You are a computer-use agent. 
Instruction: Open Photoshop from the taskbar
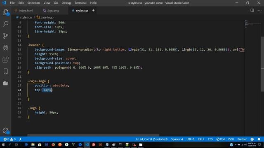46,145
